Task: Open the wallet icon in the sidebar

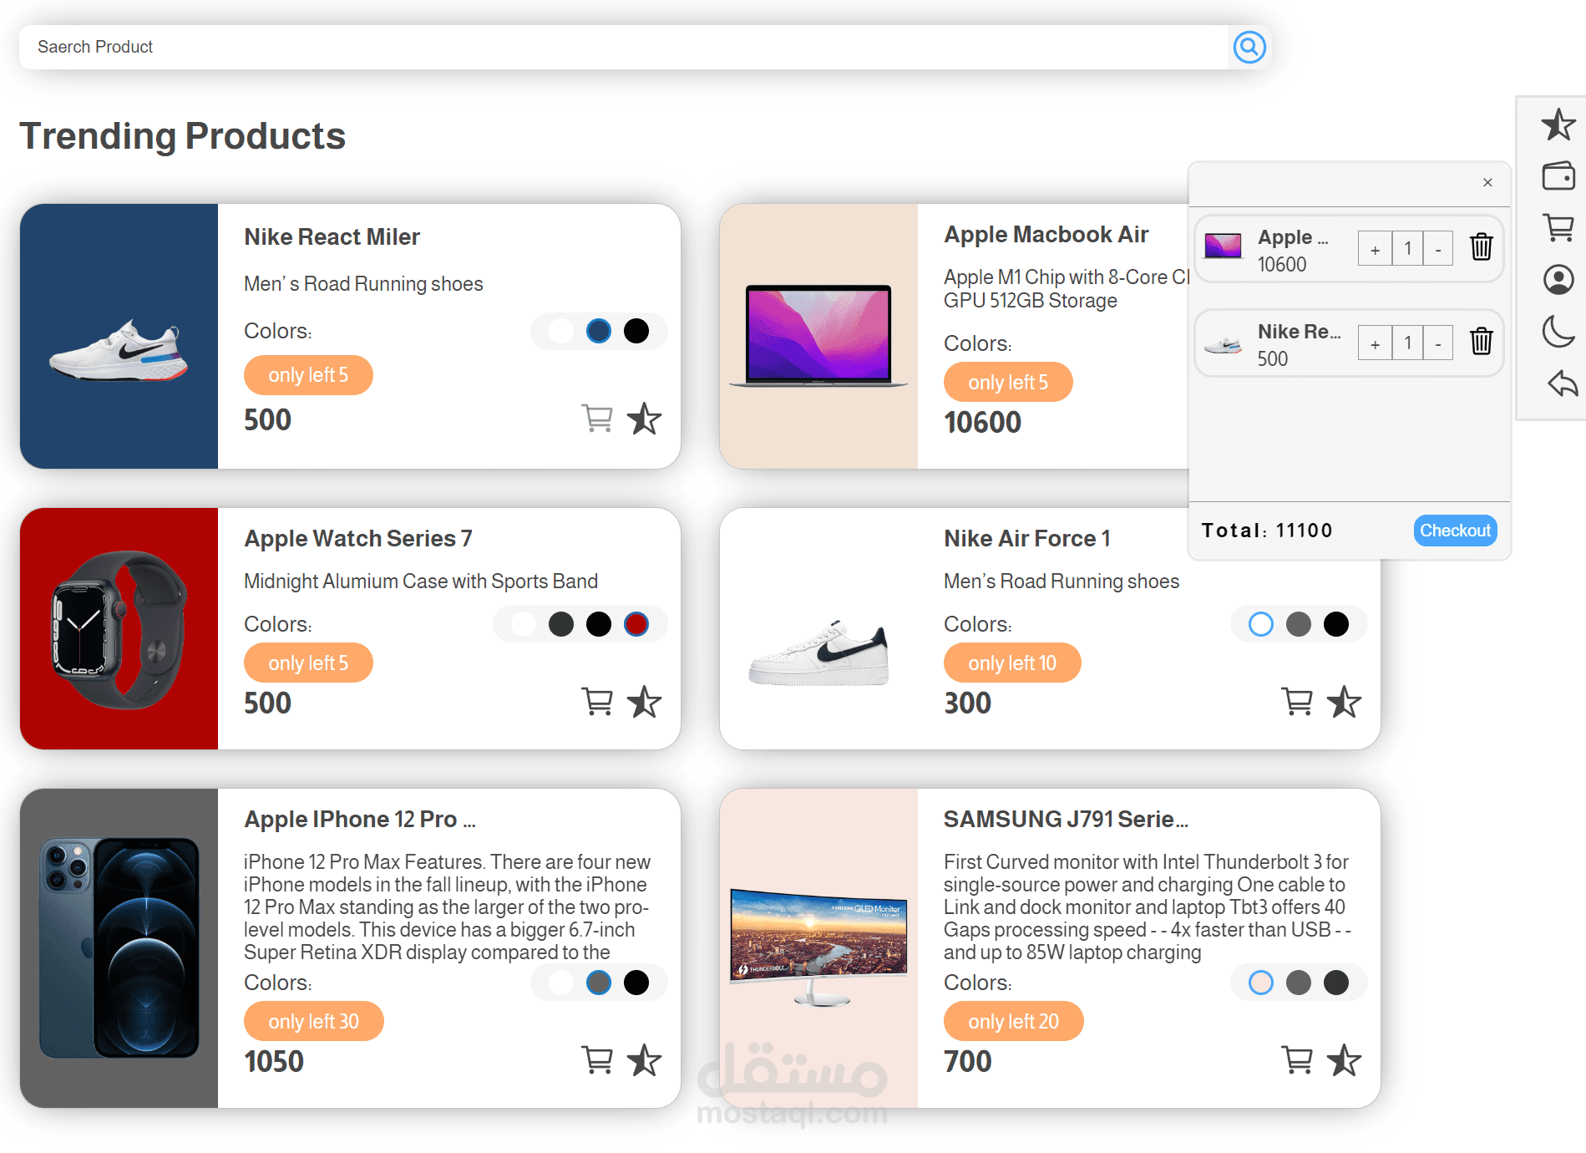Action: click(1557, 177)
